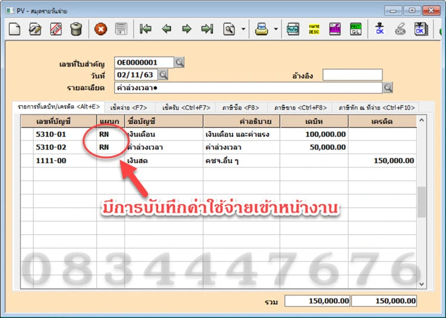Open the dropdown arrow beside printer icon
The height and width of the screenshot is (318, 446).
275,29
